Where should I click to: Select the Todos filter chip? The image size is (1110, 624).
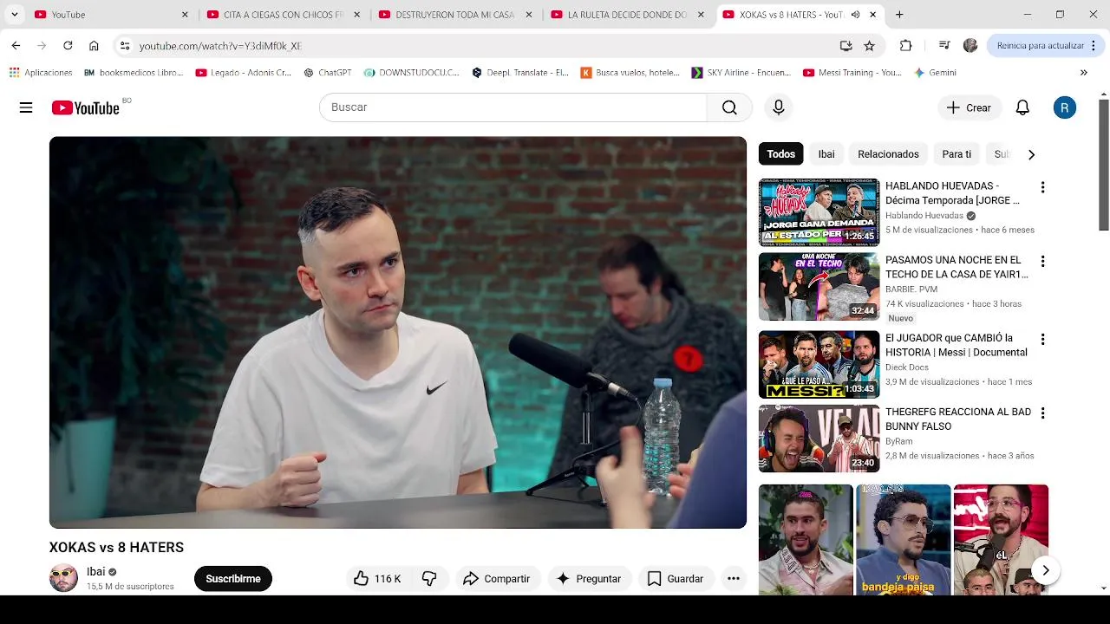click(x=780, y=154)
